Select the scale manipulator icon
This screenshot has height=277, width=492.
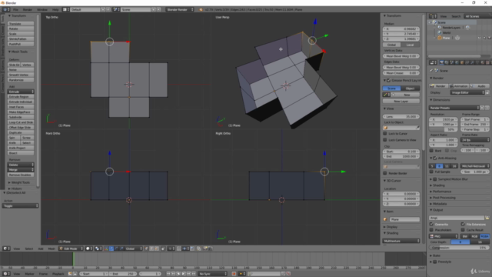121,249
